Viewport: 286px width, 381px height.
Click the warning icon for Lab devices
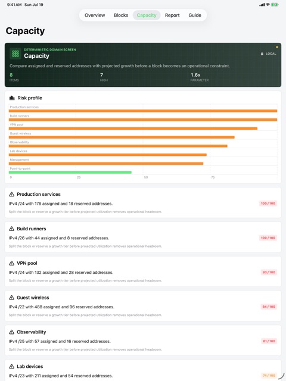[11, 367]
